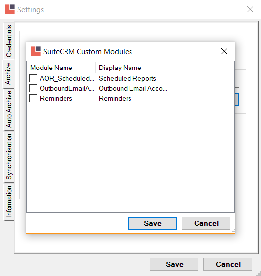Cancel the Custom Modules dialog
The width and height of the screenshot is (261, 276).
206,223
